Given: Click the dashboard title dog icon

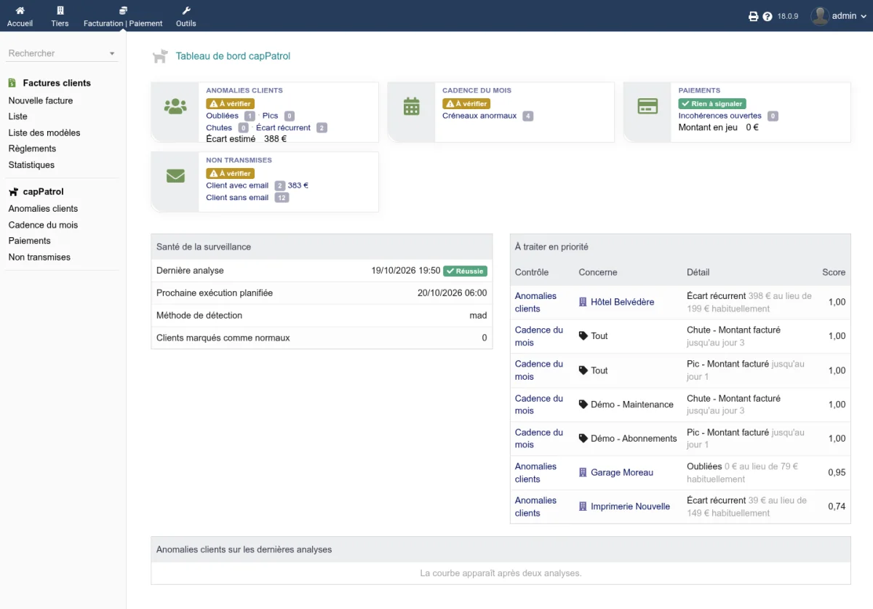Looking at the screenshot, I should point(160,56).
